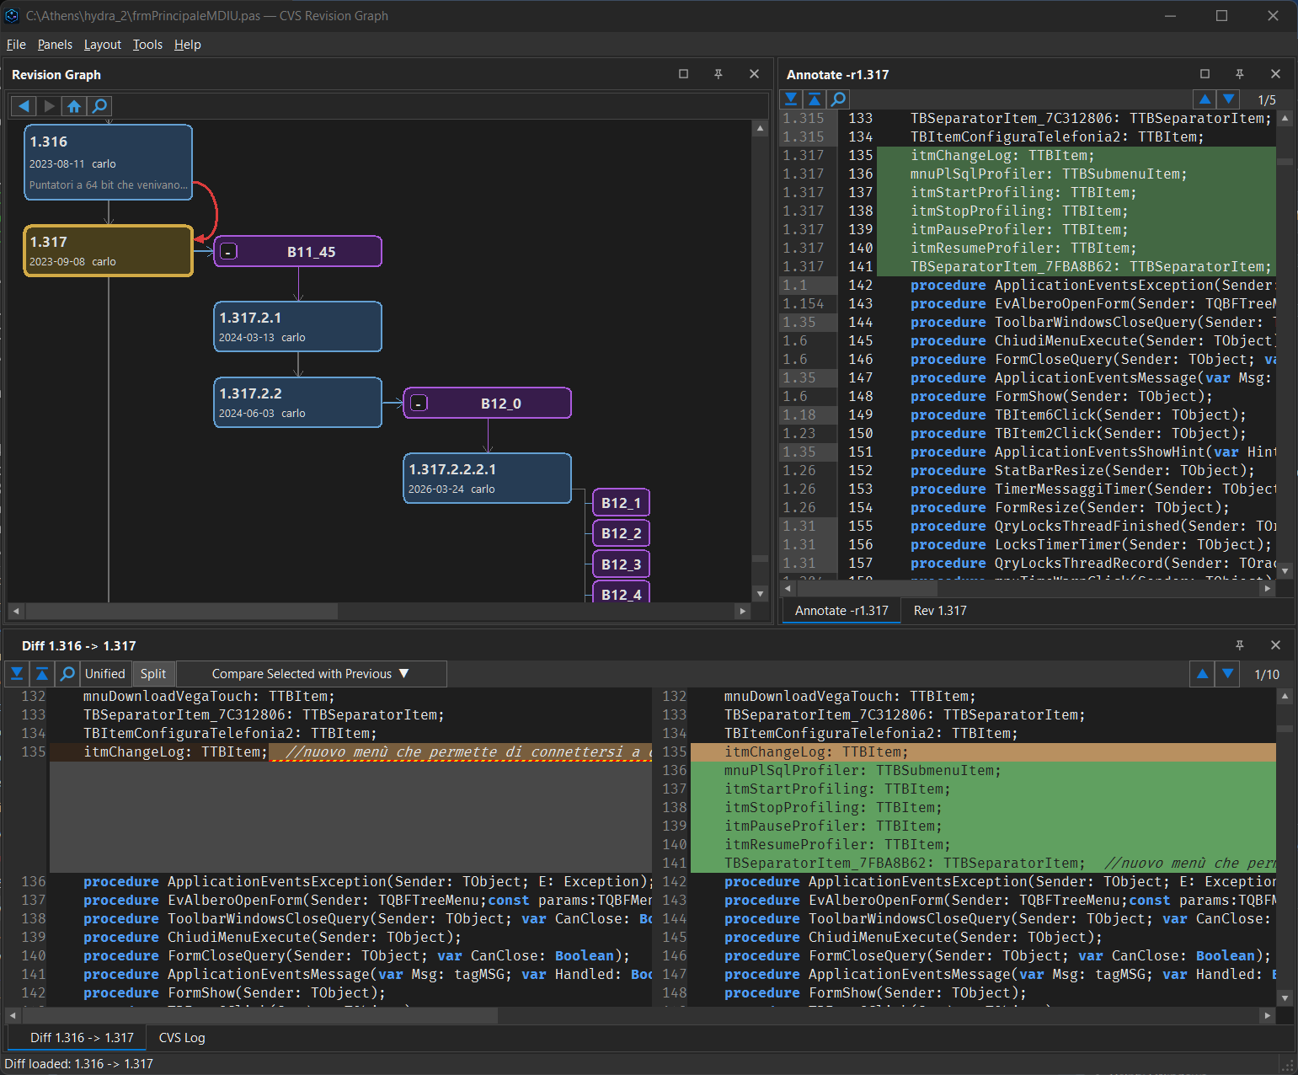Viewport: 1298px width, 1075px height.
Task: Click status bar text Diff loaded
Action: pos(79,1064)
